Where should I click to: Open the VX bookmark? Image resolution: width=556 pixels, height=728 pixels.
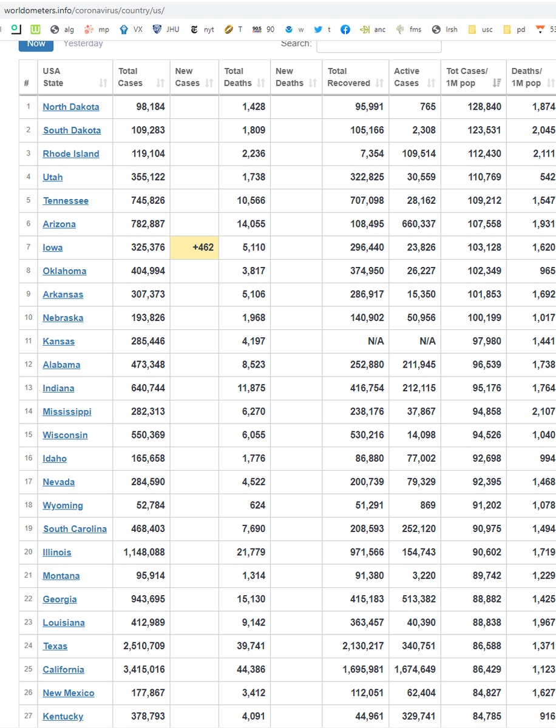click(131, 29)
